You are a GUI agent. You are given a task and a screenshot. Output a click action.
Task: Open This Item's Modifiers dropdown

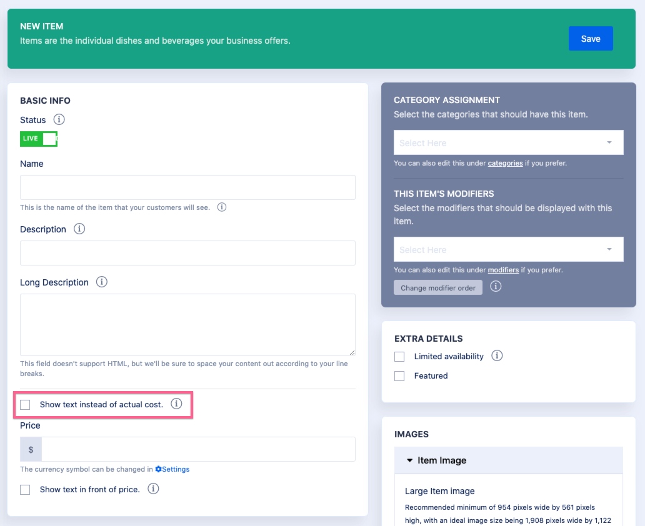(508, 249)
